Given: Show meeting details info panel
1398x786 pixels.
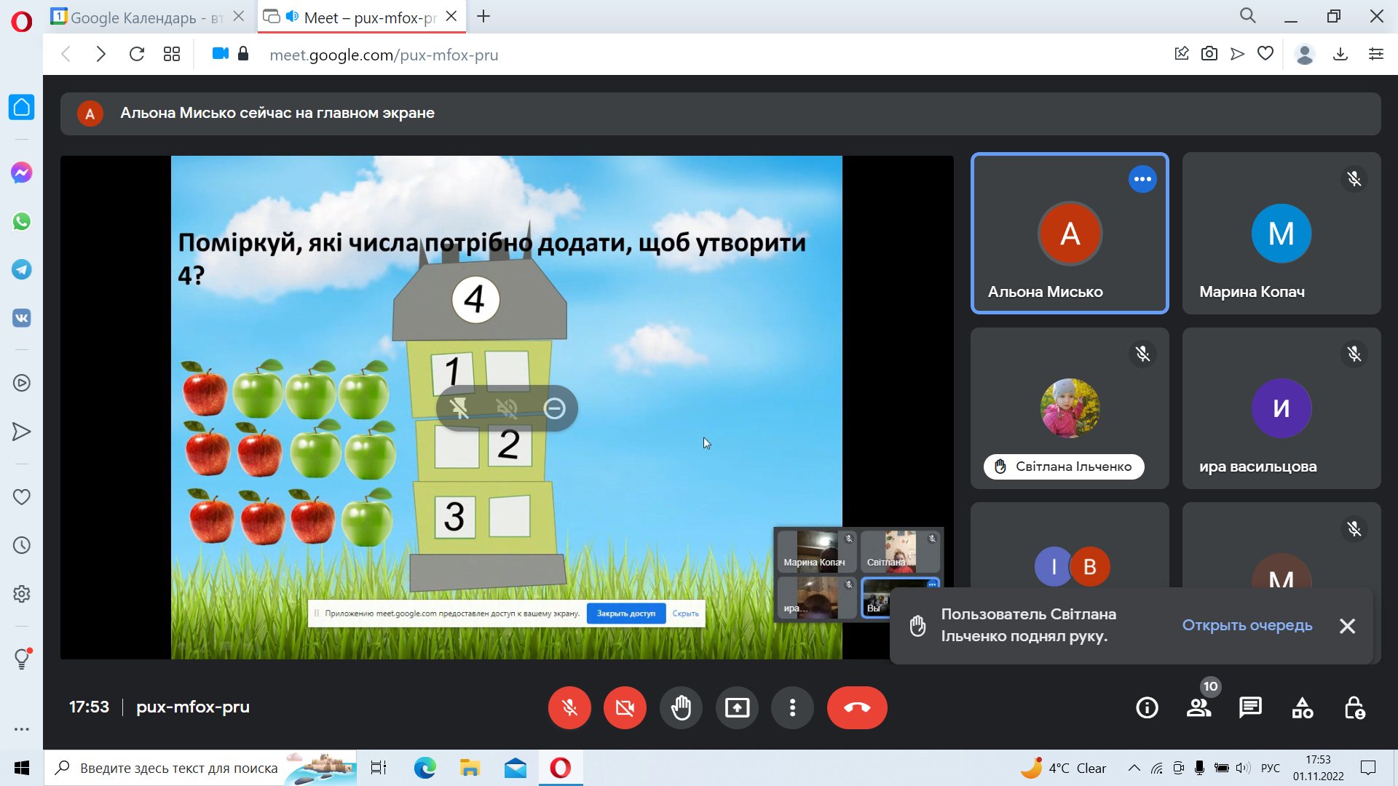Looking at the screenshot, I should (x=1147, y=707).
